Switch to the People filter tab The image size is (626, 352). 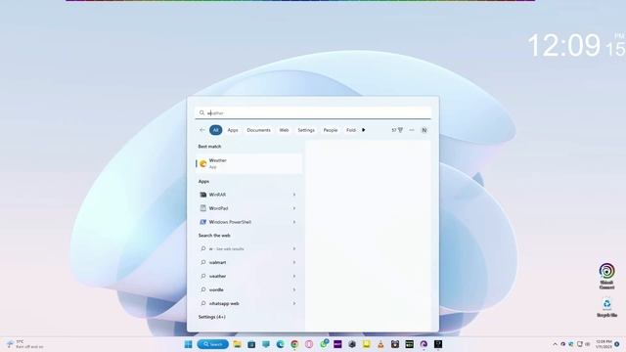(331, 130)
